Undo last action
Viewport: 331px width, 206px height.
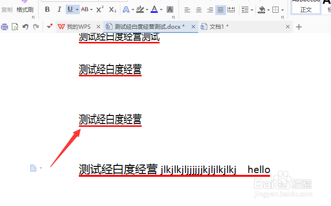coord(25,27)
